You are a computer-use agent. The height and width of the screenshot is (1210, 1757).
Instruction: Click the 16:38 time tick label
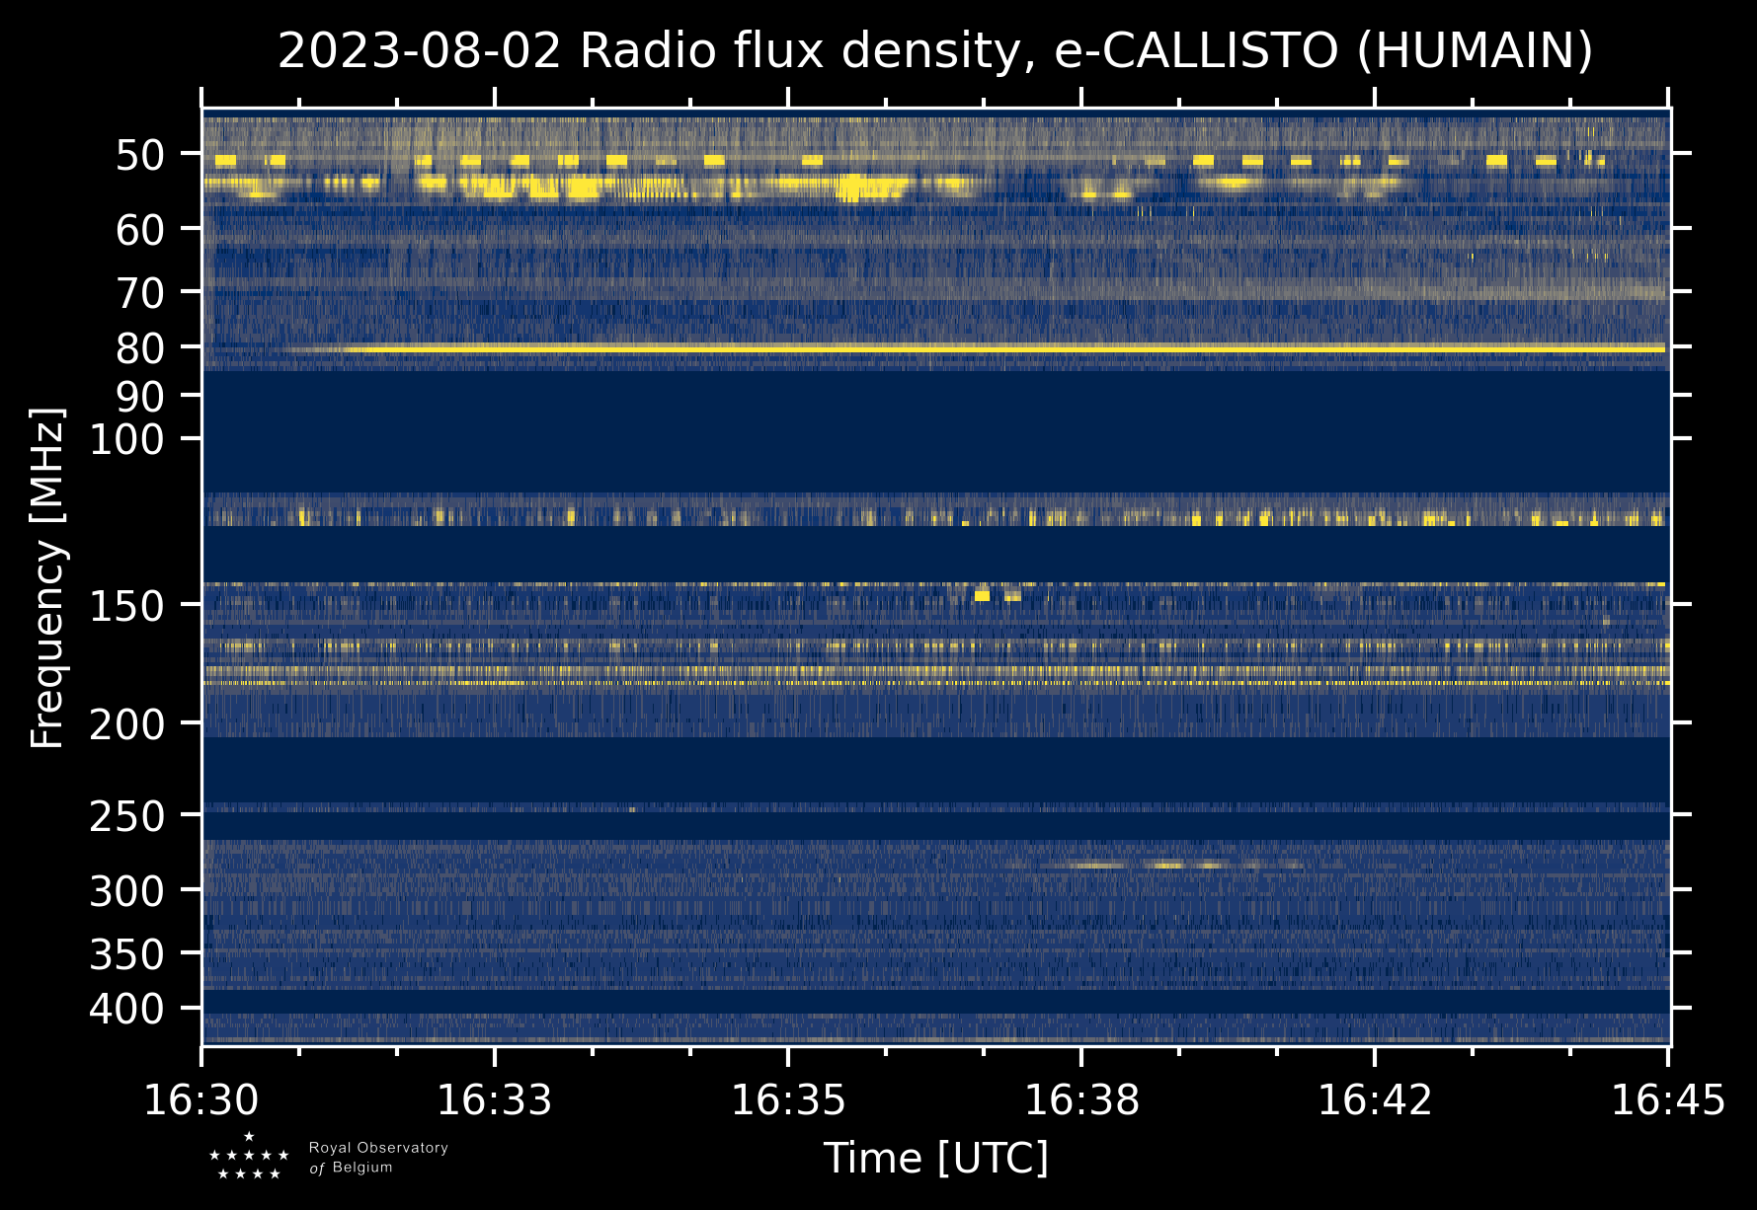click(x=1081, y=1099)
